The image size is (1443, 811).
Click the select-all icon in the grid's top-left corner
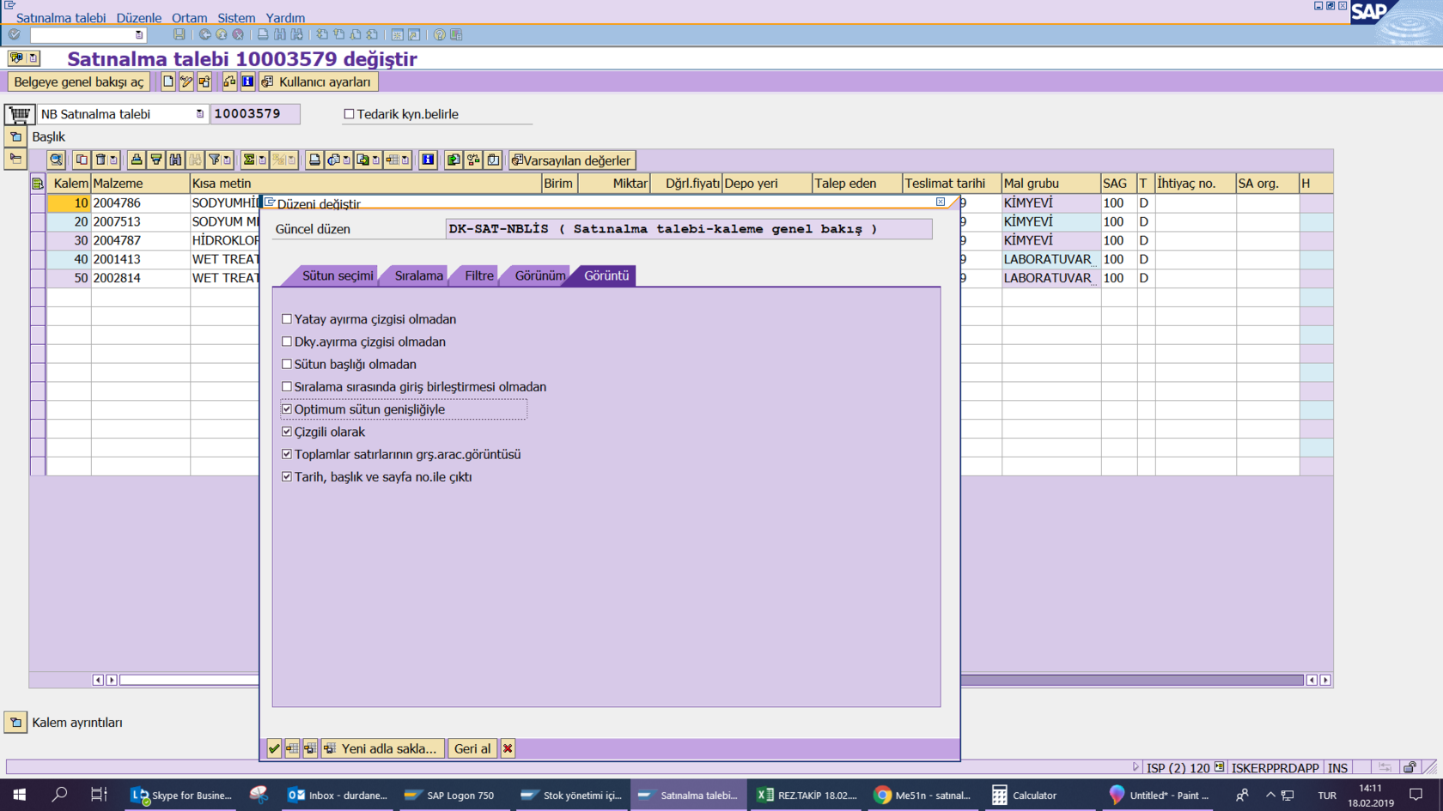38,184
